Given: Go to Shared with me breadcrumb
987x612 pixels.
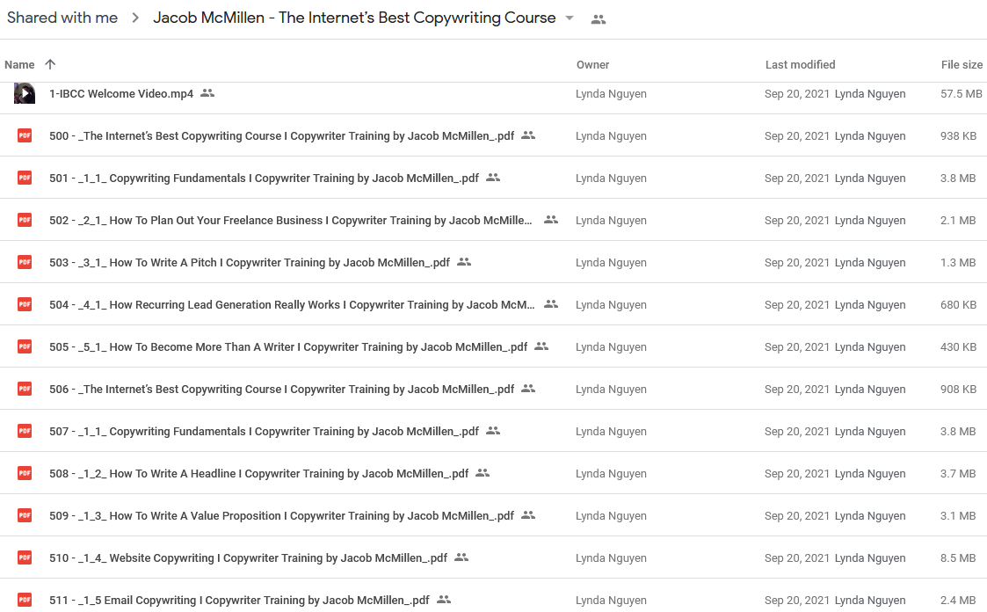Looking at the screenshot, I should pos(62,18).
